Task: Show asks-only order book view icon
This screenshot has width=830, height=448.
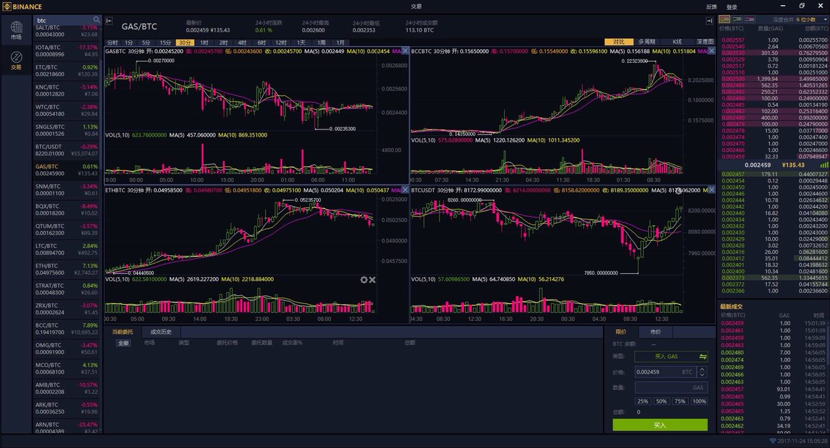Action: (750, 20)
